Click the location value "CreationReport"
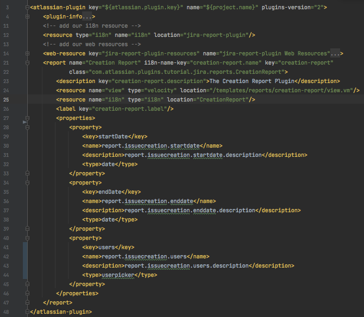The image size is (364, 317). [x=223, y=100]
